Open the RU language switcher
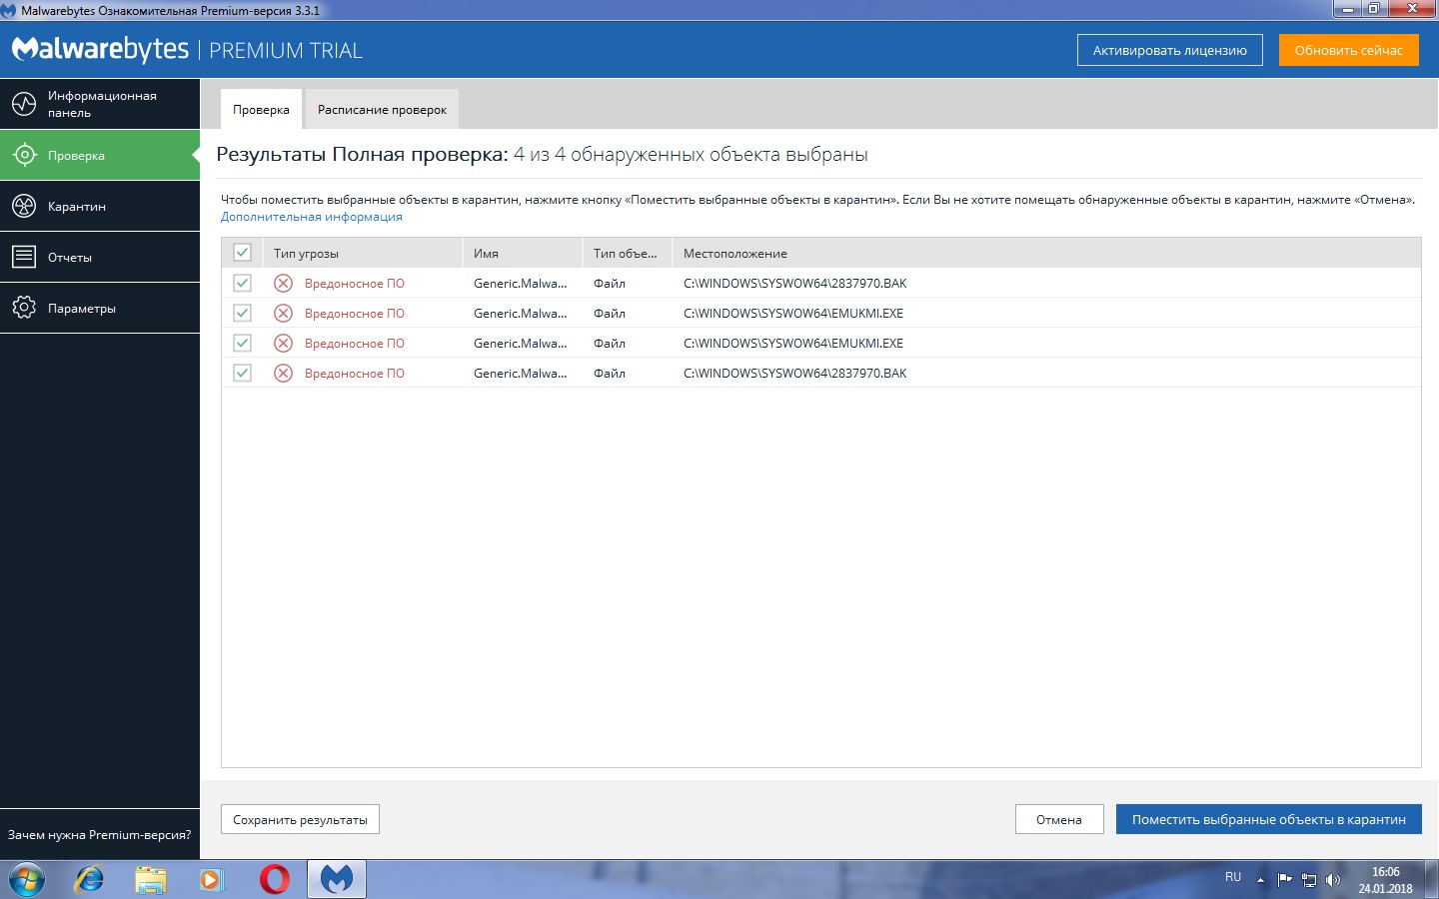The width and height of the screenshot is (1439, 899). (1233, 877)
